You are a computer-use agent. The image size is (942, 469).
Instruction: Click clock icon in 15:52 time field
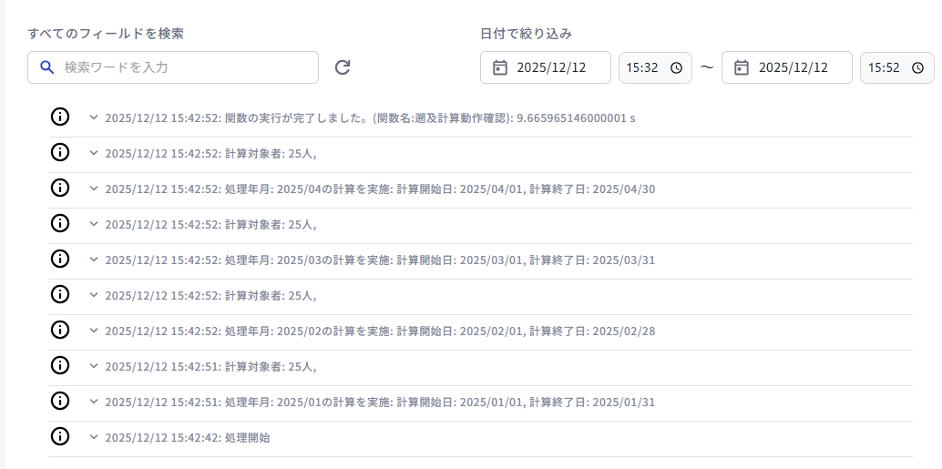tap(917, 67)
